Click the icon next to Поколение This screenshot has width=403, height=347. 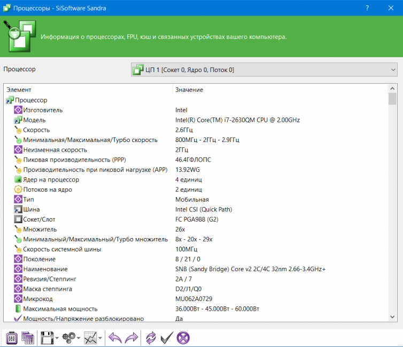pyautogui.click(x=18, y=259)
